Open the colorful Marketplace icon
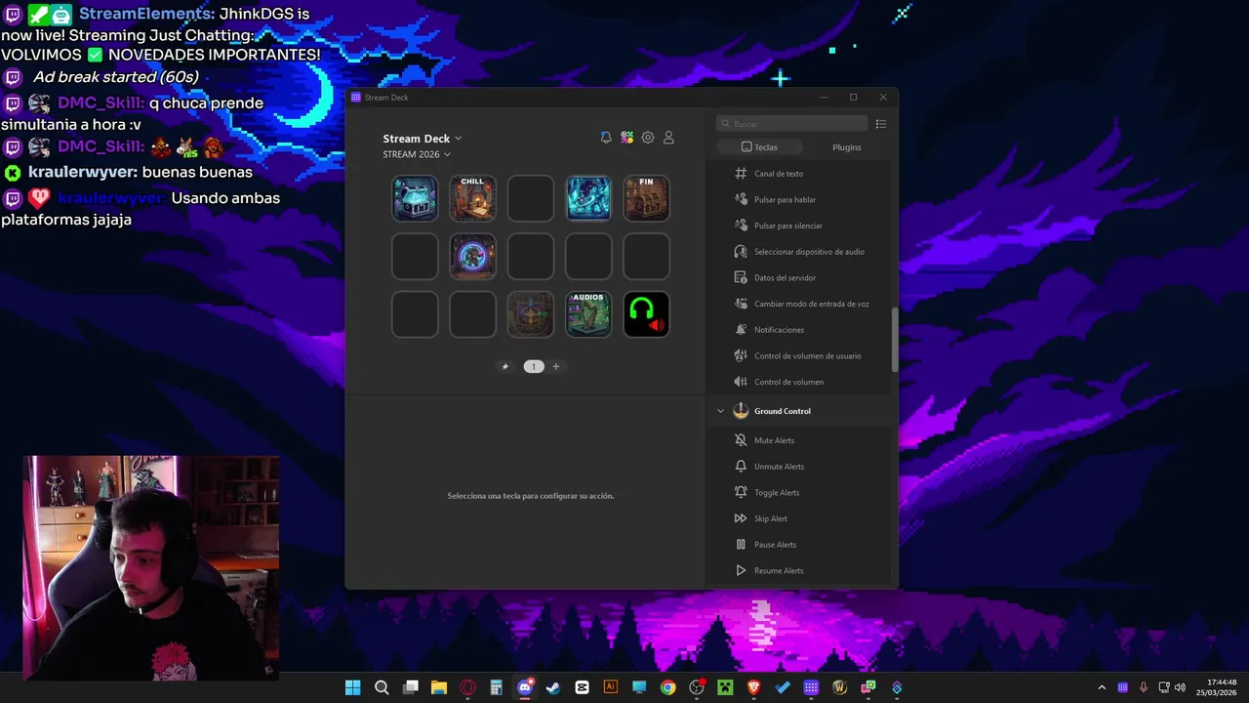The image size is (1249, 703). pyautogui.click(x=627, y=138)
